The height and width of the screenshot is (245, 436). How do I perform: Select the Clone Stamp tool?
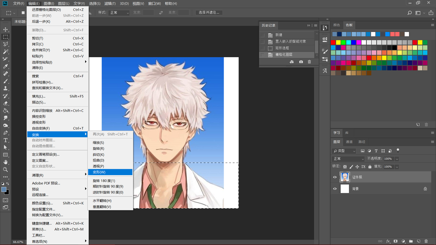click(x=6, y=88)
